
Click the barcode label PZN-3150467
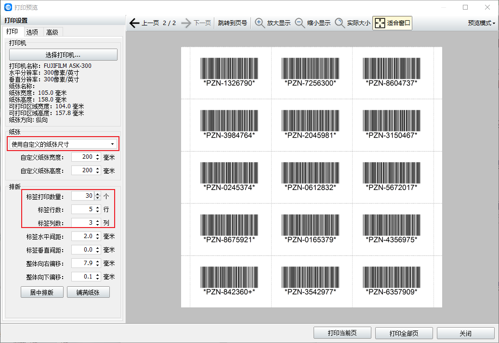tap(392, 124)
